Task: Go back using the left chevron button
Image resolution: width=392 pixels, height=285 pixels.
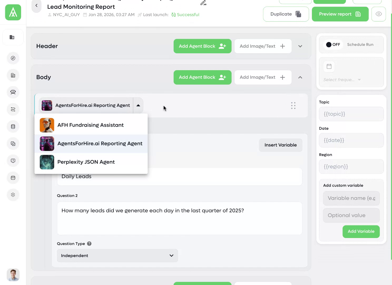Action: point(36,6)
